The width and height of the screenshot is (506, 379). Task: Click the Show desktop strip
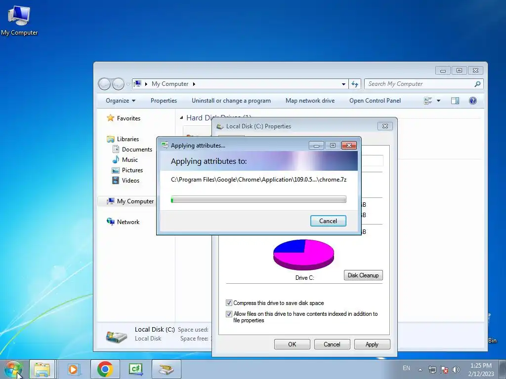(x=503, y=369)
